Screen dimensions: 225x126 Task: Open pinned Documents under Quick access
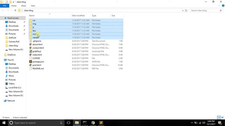click(x=14, y=30)
